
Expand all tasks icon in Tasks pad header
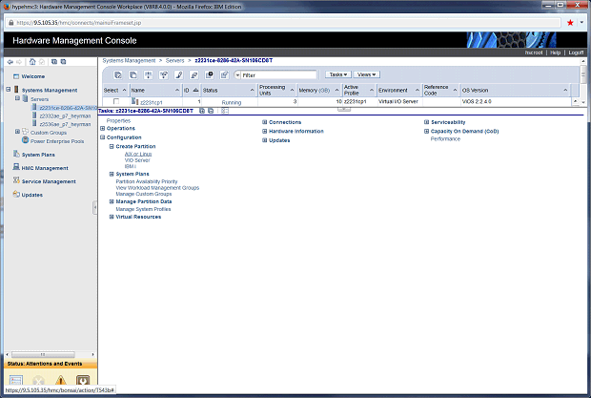(202, 111)
